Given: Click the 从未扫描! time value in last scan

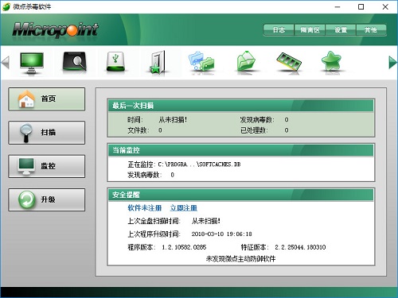Looking at the screenshot, I should point(173,120).
